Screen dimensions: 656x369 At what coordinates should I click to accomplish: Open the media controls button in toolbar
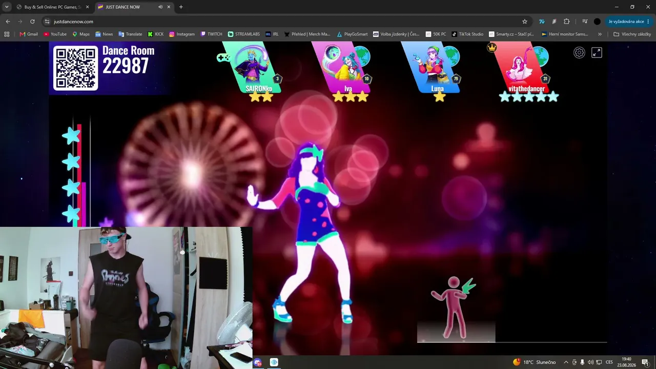point(585,22)
